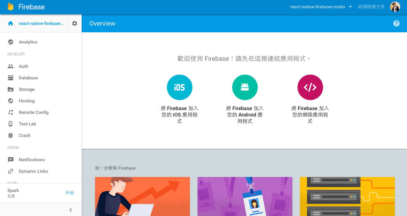
Task: Open project settings gear icon
Action: (75, 23)
